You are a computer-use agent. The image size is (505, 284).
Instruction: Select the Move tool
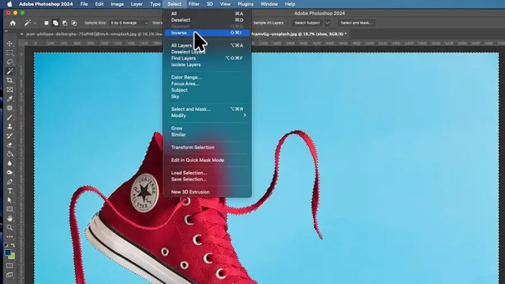(9, 44)
